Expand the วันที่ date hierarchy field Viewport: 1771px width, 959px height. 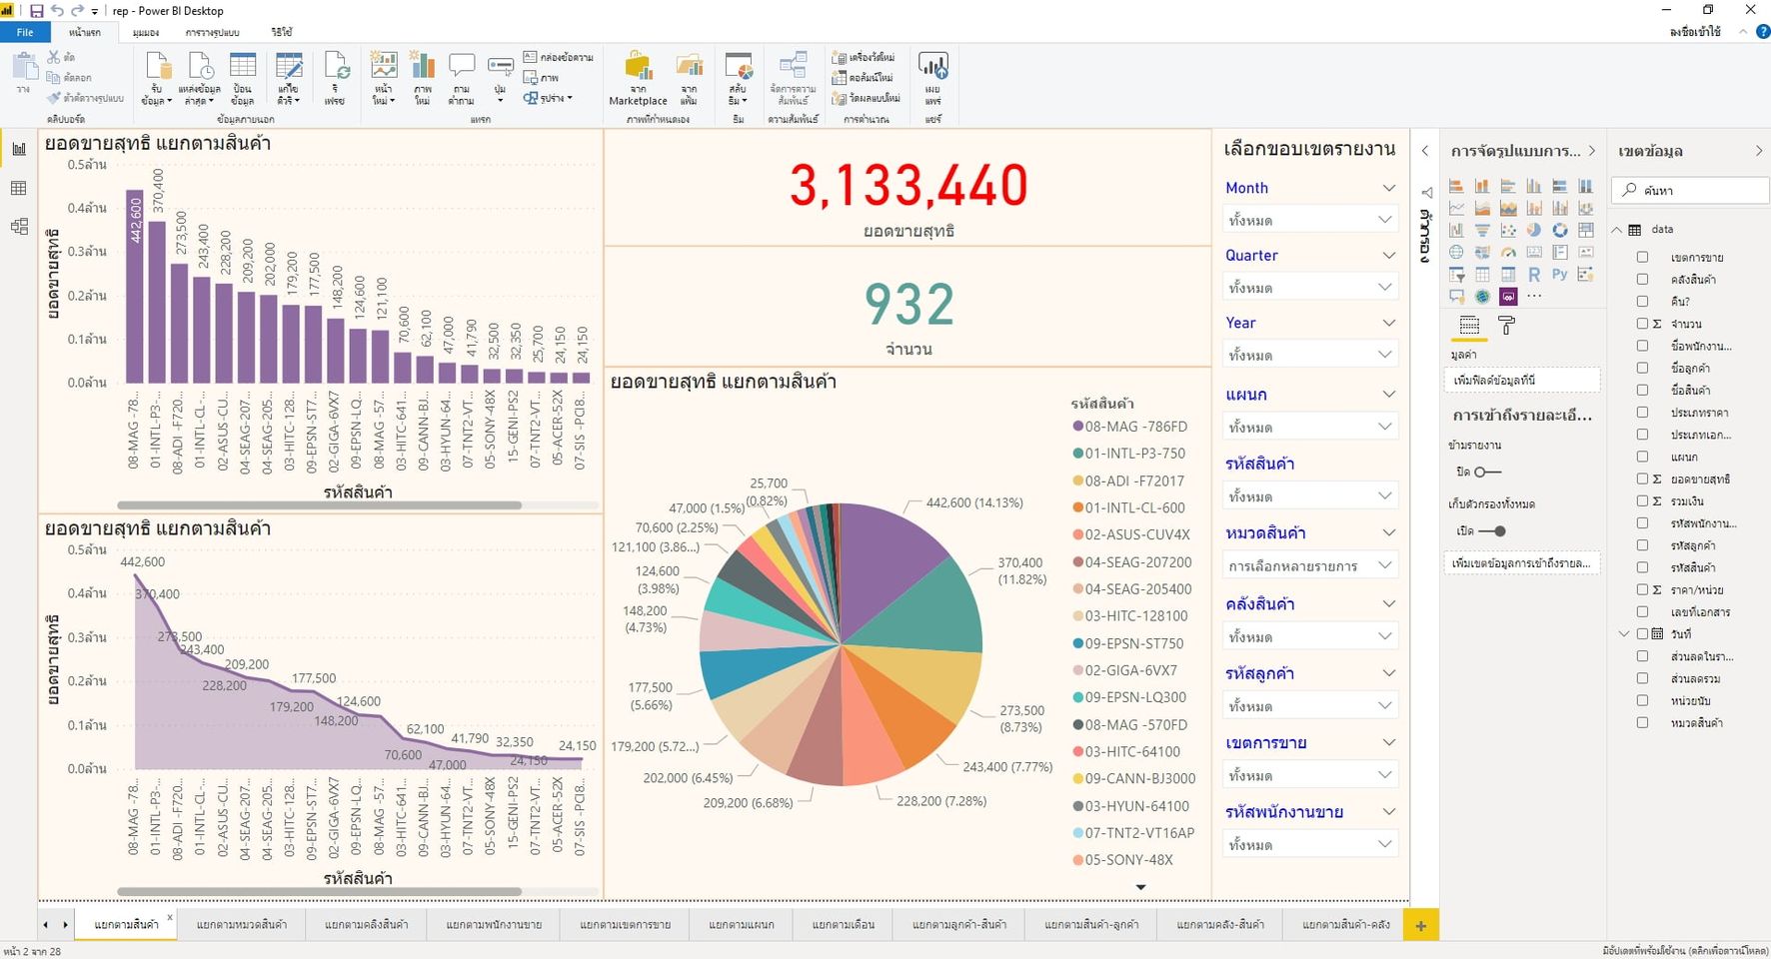[x=1624, y=633]
